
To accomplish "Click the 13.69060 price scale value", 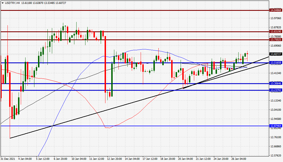I will pos(276,46).
